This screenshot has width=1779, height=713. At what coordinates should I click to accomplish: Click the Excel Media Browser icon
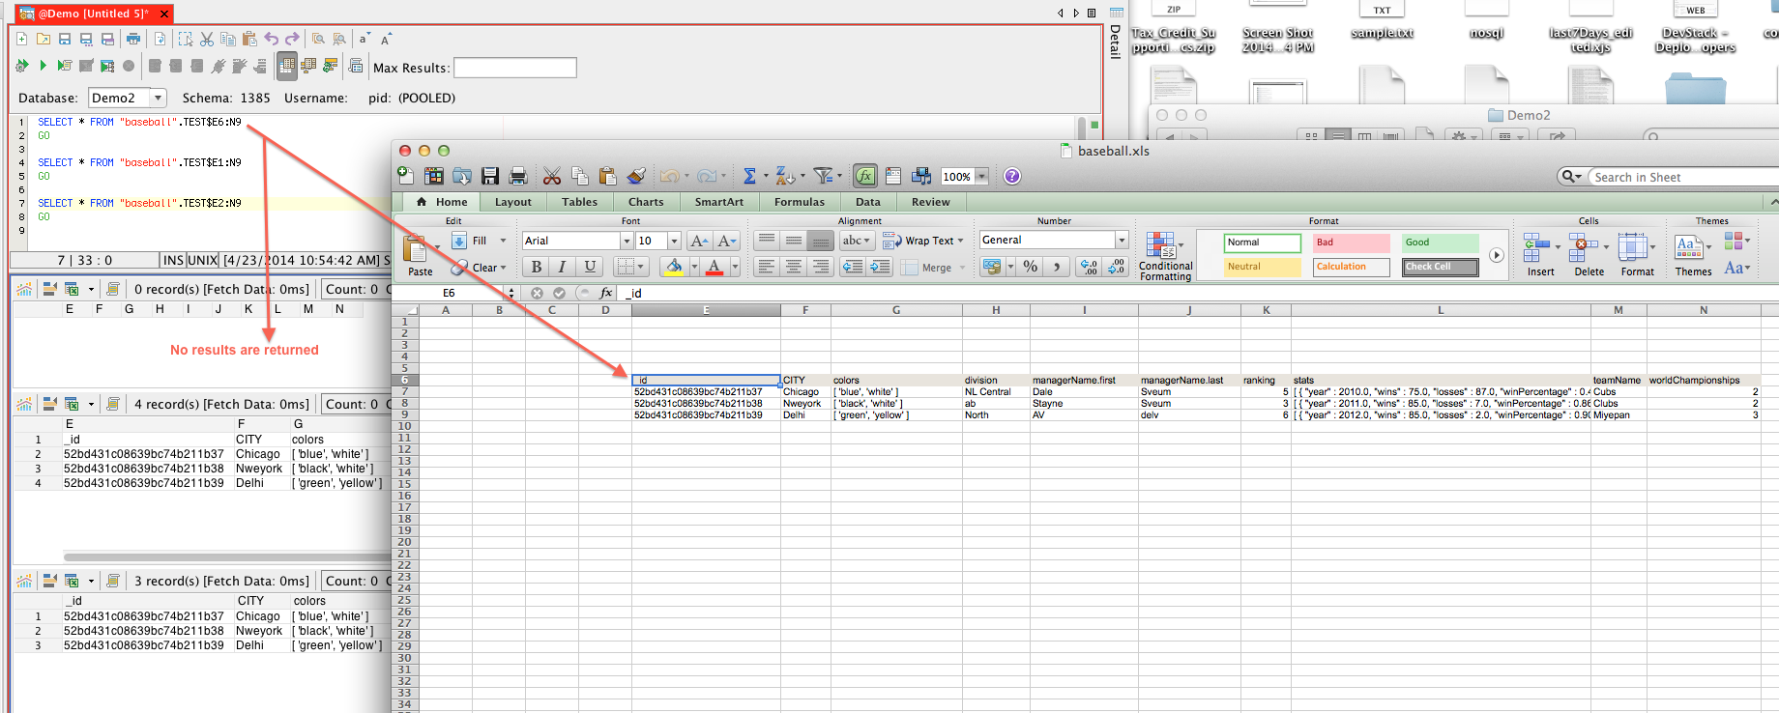pyautogui.click(x=921, y=176)
